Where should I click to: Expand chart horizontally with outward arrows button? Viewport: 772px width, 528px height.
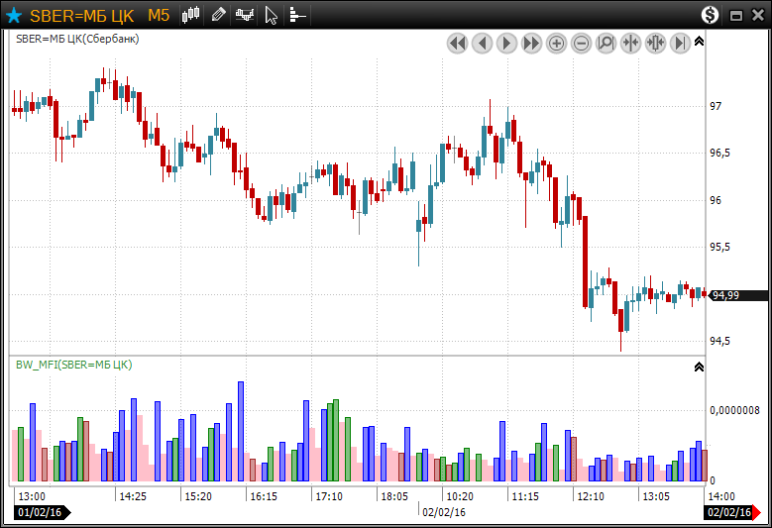(x=656, y=44)
